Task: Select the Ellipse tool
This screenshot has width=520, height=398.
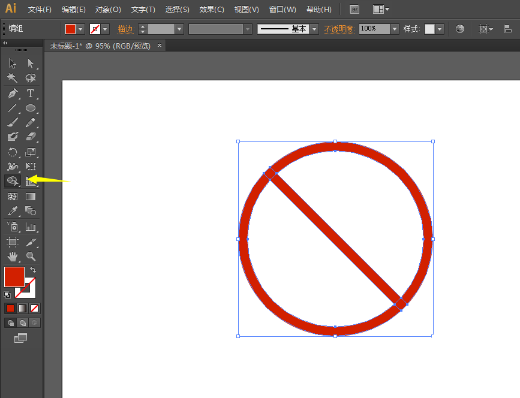Action: pyautogui.click(x=31, y=108)
